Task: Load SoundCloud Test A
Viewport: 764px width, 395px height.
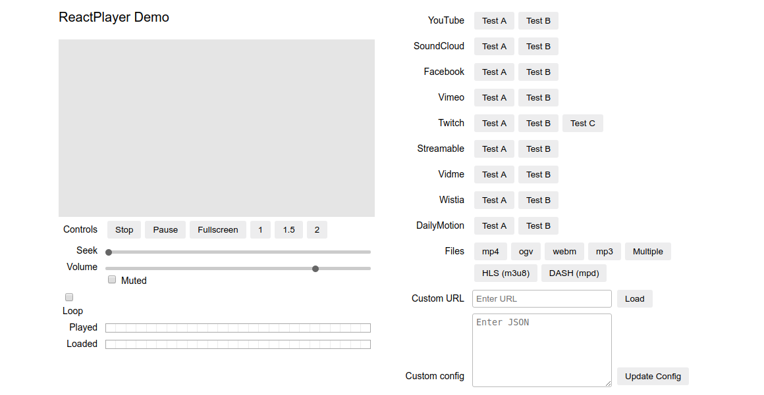Action: click(x=494, y=46)
